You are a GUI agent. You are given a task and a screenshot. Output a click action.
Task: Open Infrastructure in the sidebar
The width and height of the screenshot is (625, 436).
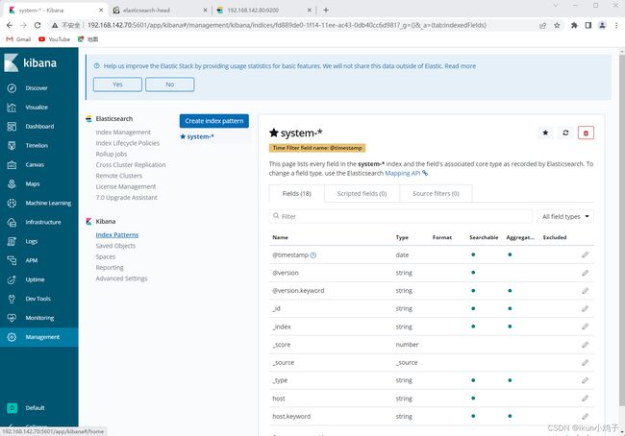tap(43, 222)
